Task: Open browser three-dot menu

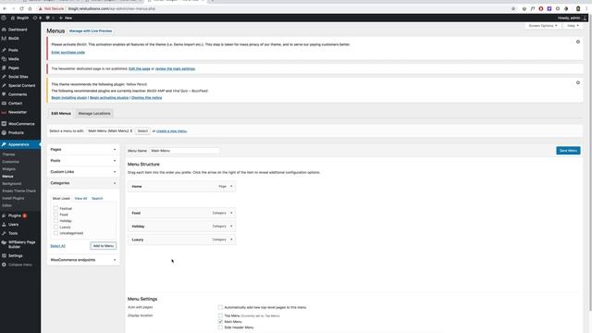Action: 586,8
